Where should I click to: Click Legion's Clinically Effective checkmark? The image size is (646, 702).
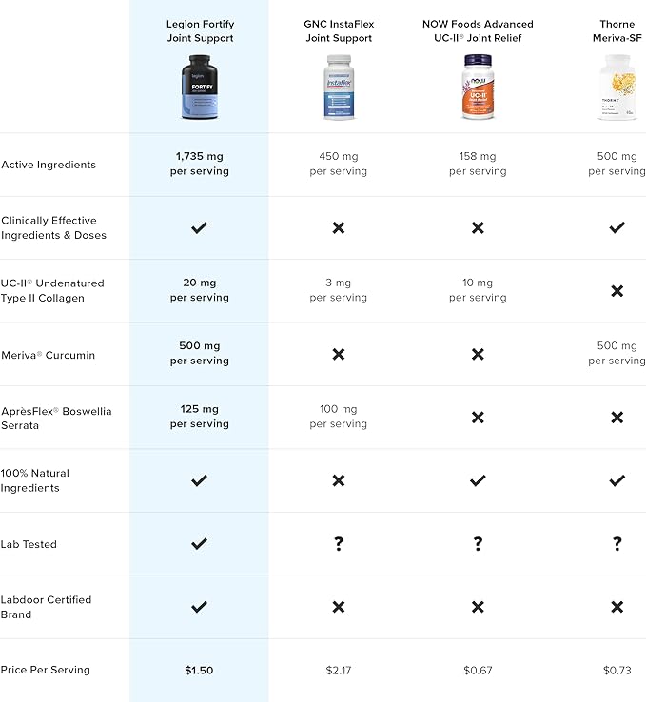[199, 228]
